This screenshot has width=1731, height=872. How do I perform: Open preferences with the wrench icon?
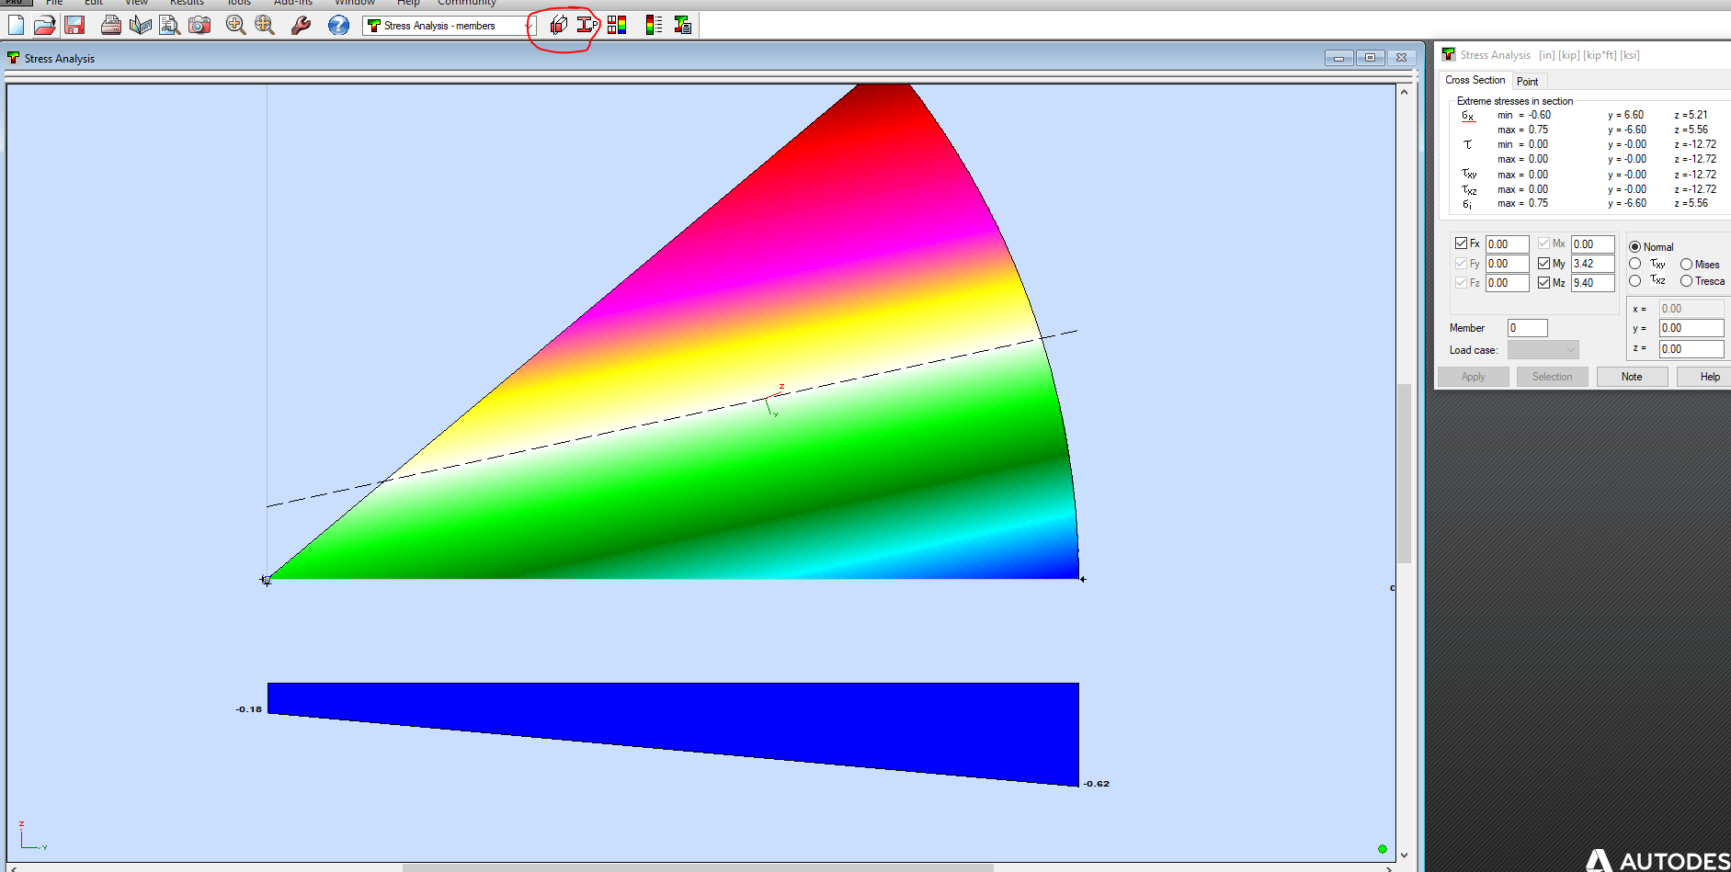coord(301,26)
